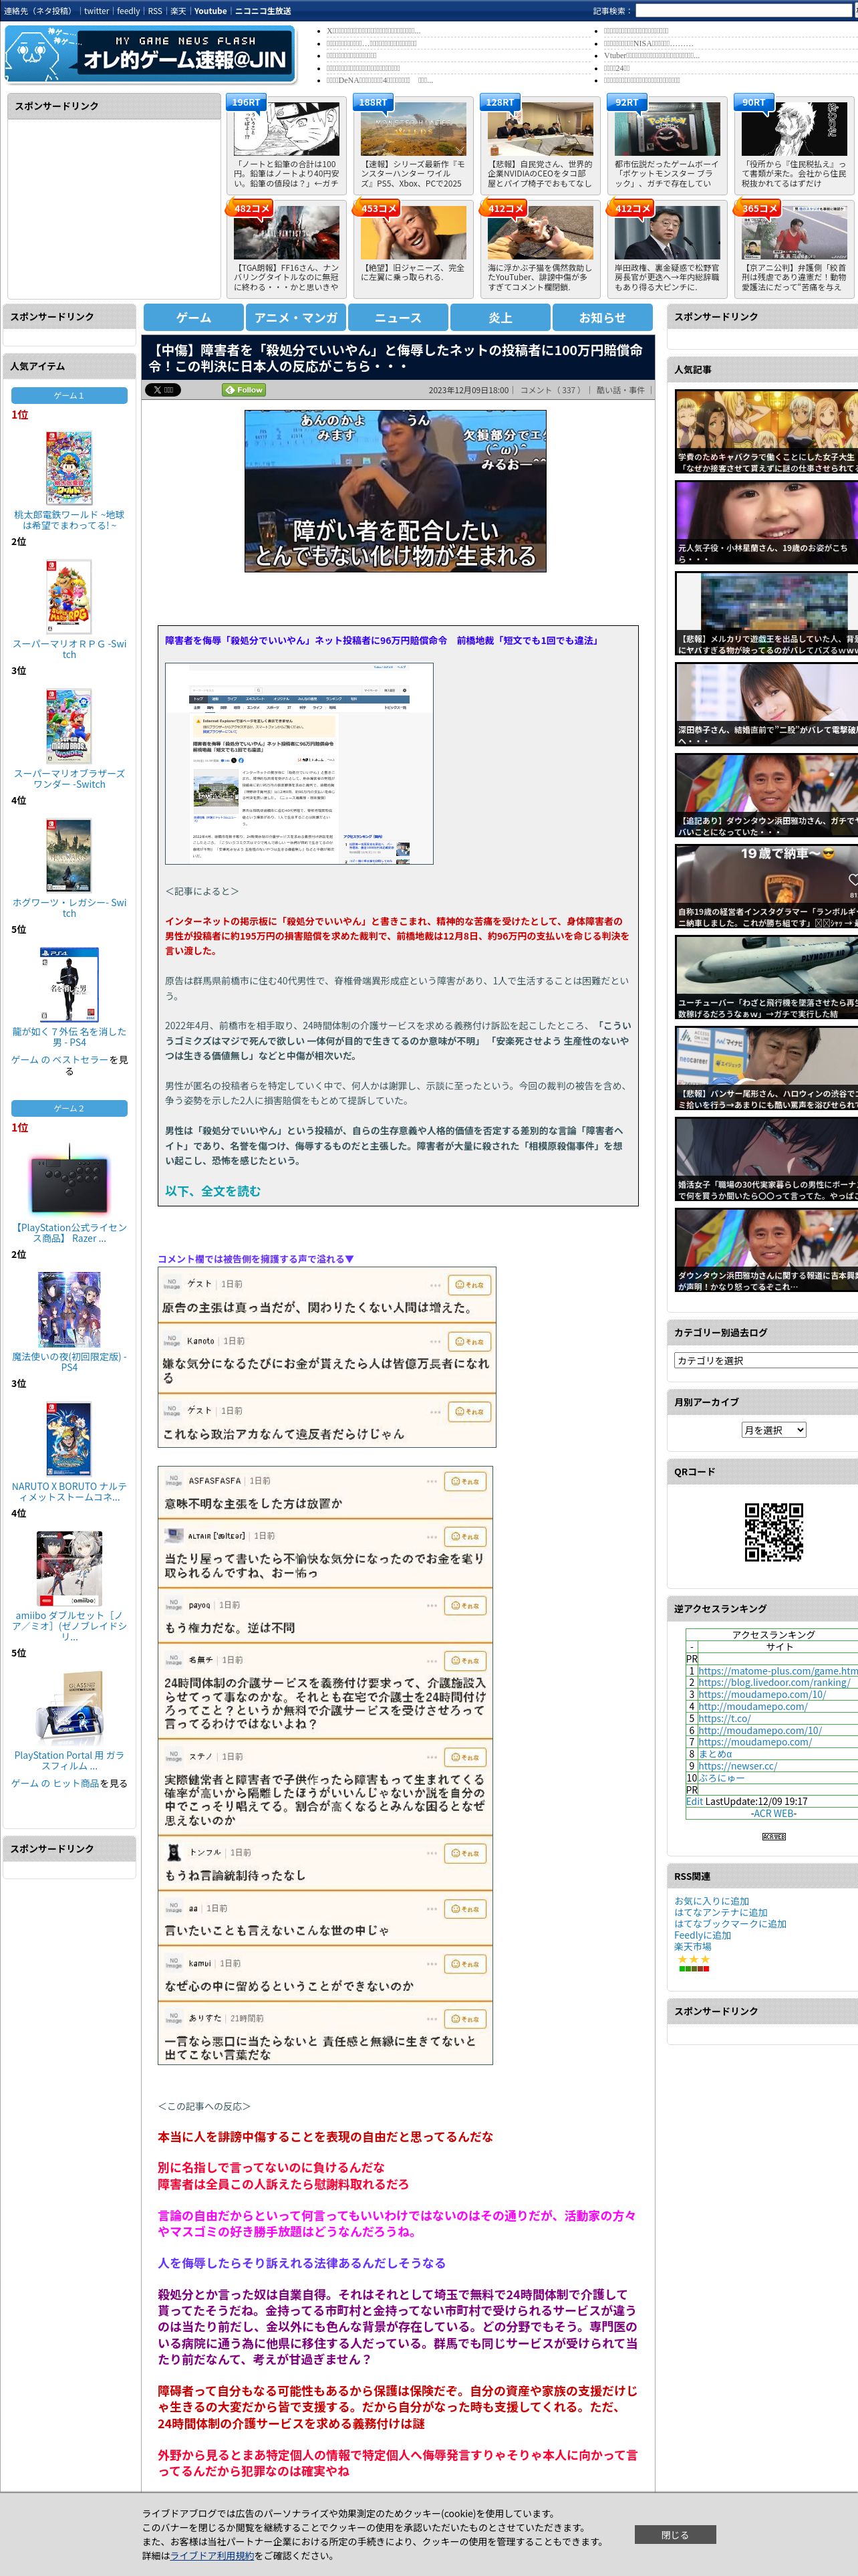858x2576 pixels.
Task: Switch to the ゲーム tab
Action: pyautogui.click(x=194, y=318)
